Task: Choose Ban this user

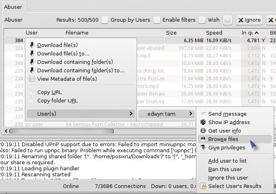Action: click(235, 169)
